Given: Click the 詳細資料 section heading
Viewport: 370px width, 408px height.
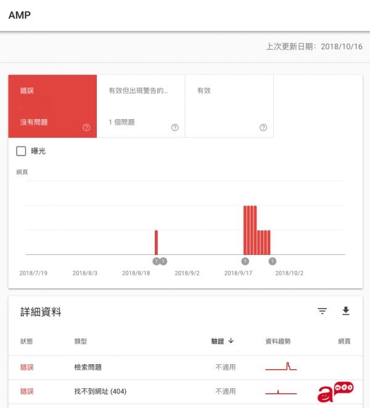Looking at the screenshot, I should [x=41, y=312].
